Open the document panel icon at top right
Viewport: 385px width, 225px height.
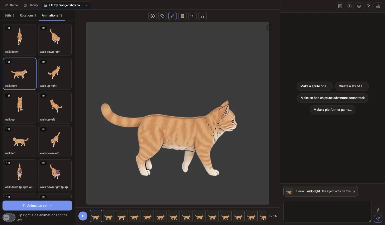(x=340, y=6)
